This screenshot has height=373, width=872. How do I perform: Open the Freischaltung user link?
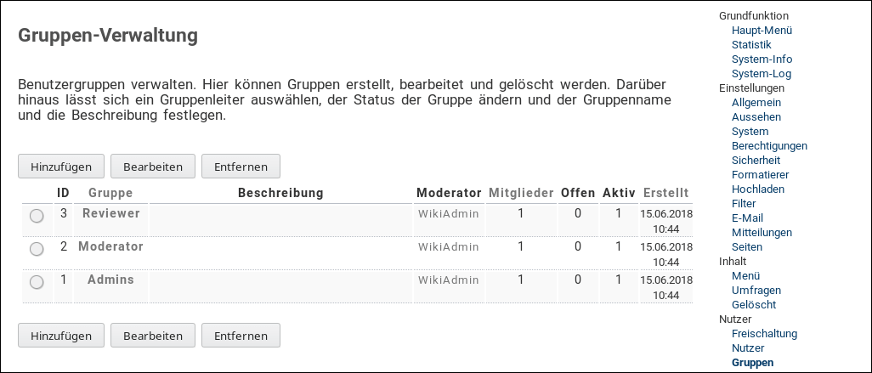764,334
